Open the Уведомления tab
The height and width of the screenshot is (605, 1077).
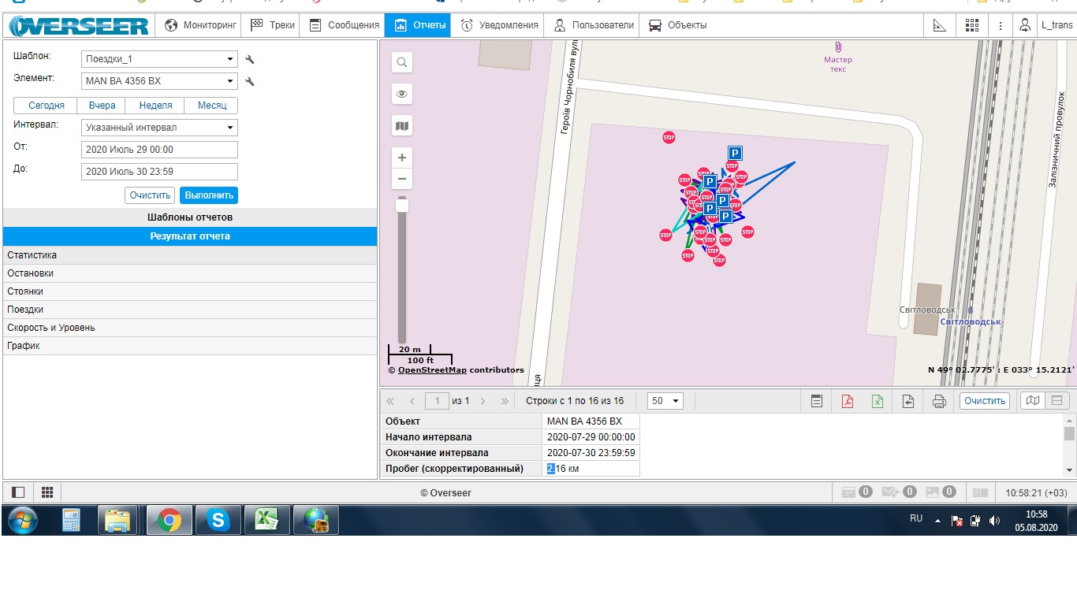[x=500, y=25]
